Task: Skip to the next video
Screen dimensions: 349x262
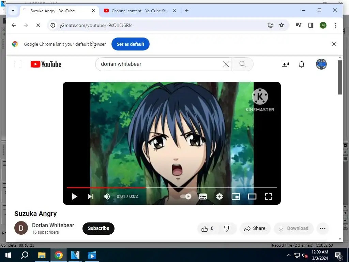Action: 91,196
